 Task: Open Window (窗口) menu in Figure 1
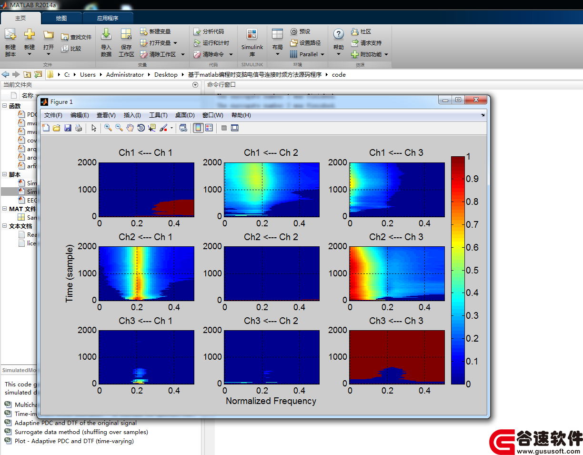click(x=212, y=115)
